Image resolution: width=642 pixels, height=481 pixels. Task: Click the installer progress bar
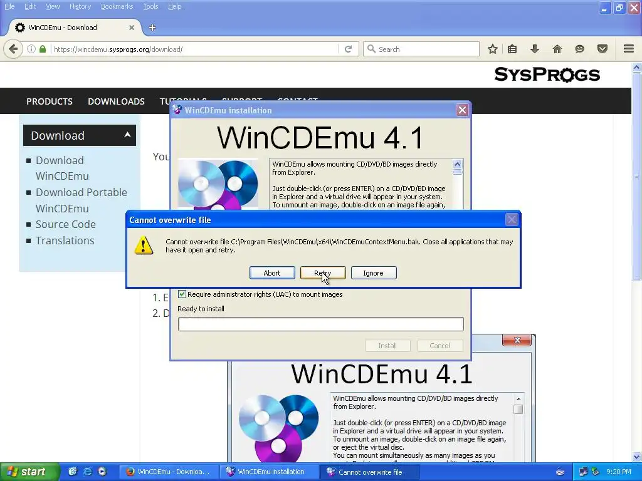(320, 324)
